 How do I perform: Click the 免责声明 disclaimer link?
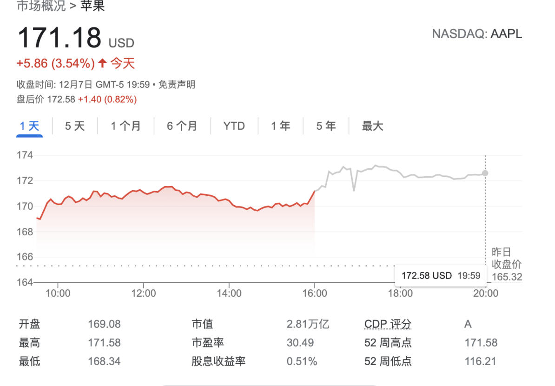[x=177, y=85]
